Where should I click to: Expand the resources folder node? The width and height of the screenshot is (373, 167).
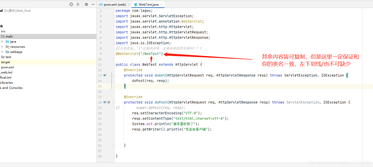[x=2, y=47]
